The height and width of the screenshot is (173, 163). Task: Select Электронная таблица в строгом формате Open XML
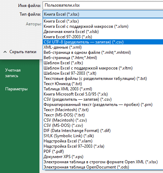pyautogui.click(x=103, y=162)
